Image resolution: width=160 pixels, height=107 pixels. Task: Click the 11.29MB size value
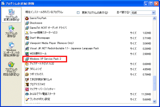[x=146, y=94]
